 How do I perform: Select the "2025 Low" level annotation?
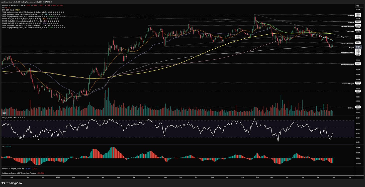click(351, 108)
